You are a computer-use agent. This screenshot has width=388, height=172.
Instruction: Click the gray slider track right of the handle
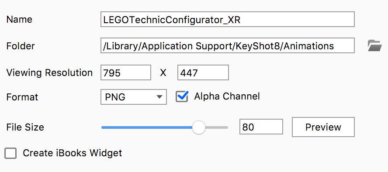217,127
